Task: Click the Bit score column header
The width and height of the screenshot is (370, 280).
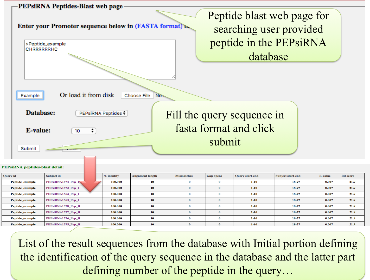Action: tap(348, 176)
